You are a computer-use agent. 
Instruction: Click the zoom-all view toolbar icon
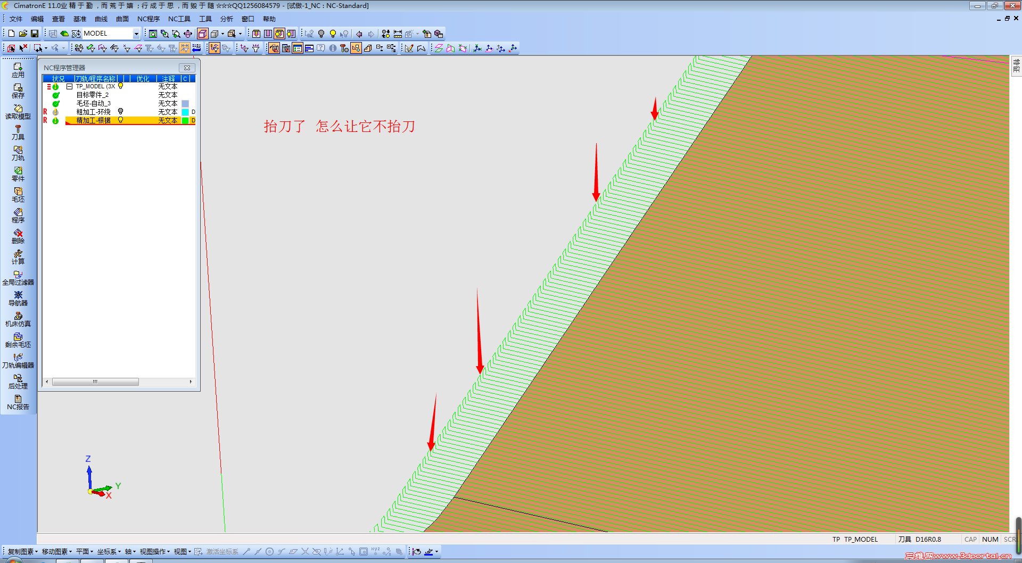(153, 34)
